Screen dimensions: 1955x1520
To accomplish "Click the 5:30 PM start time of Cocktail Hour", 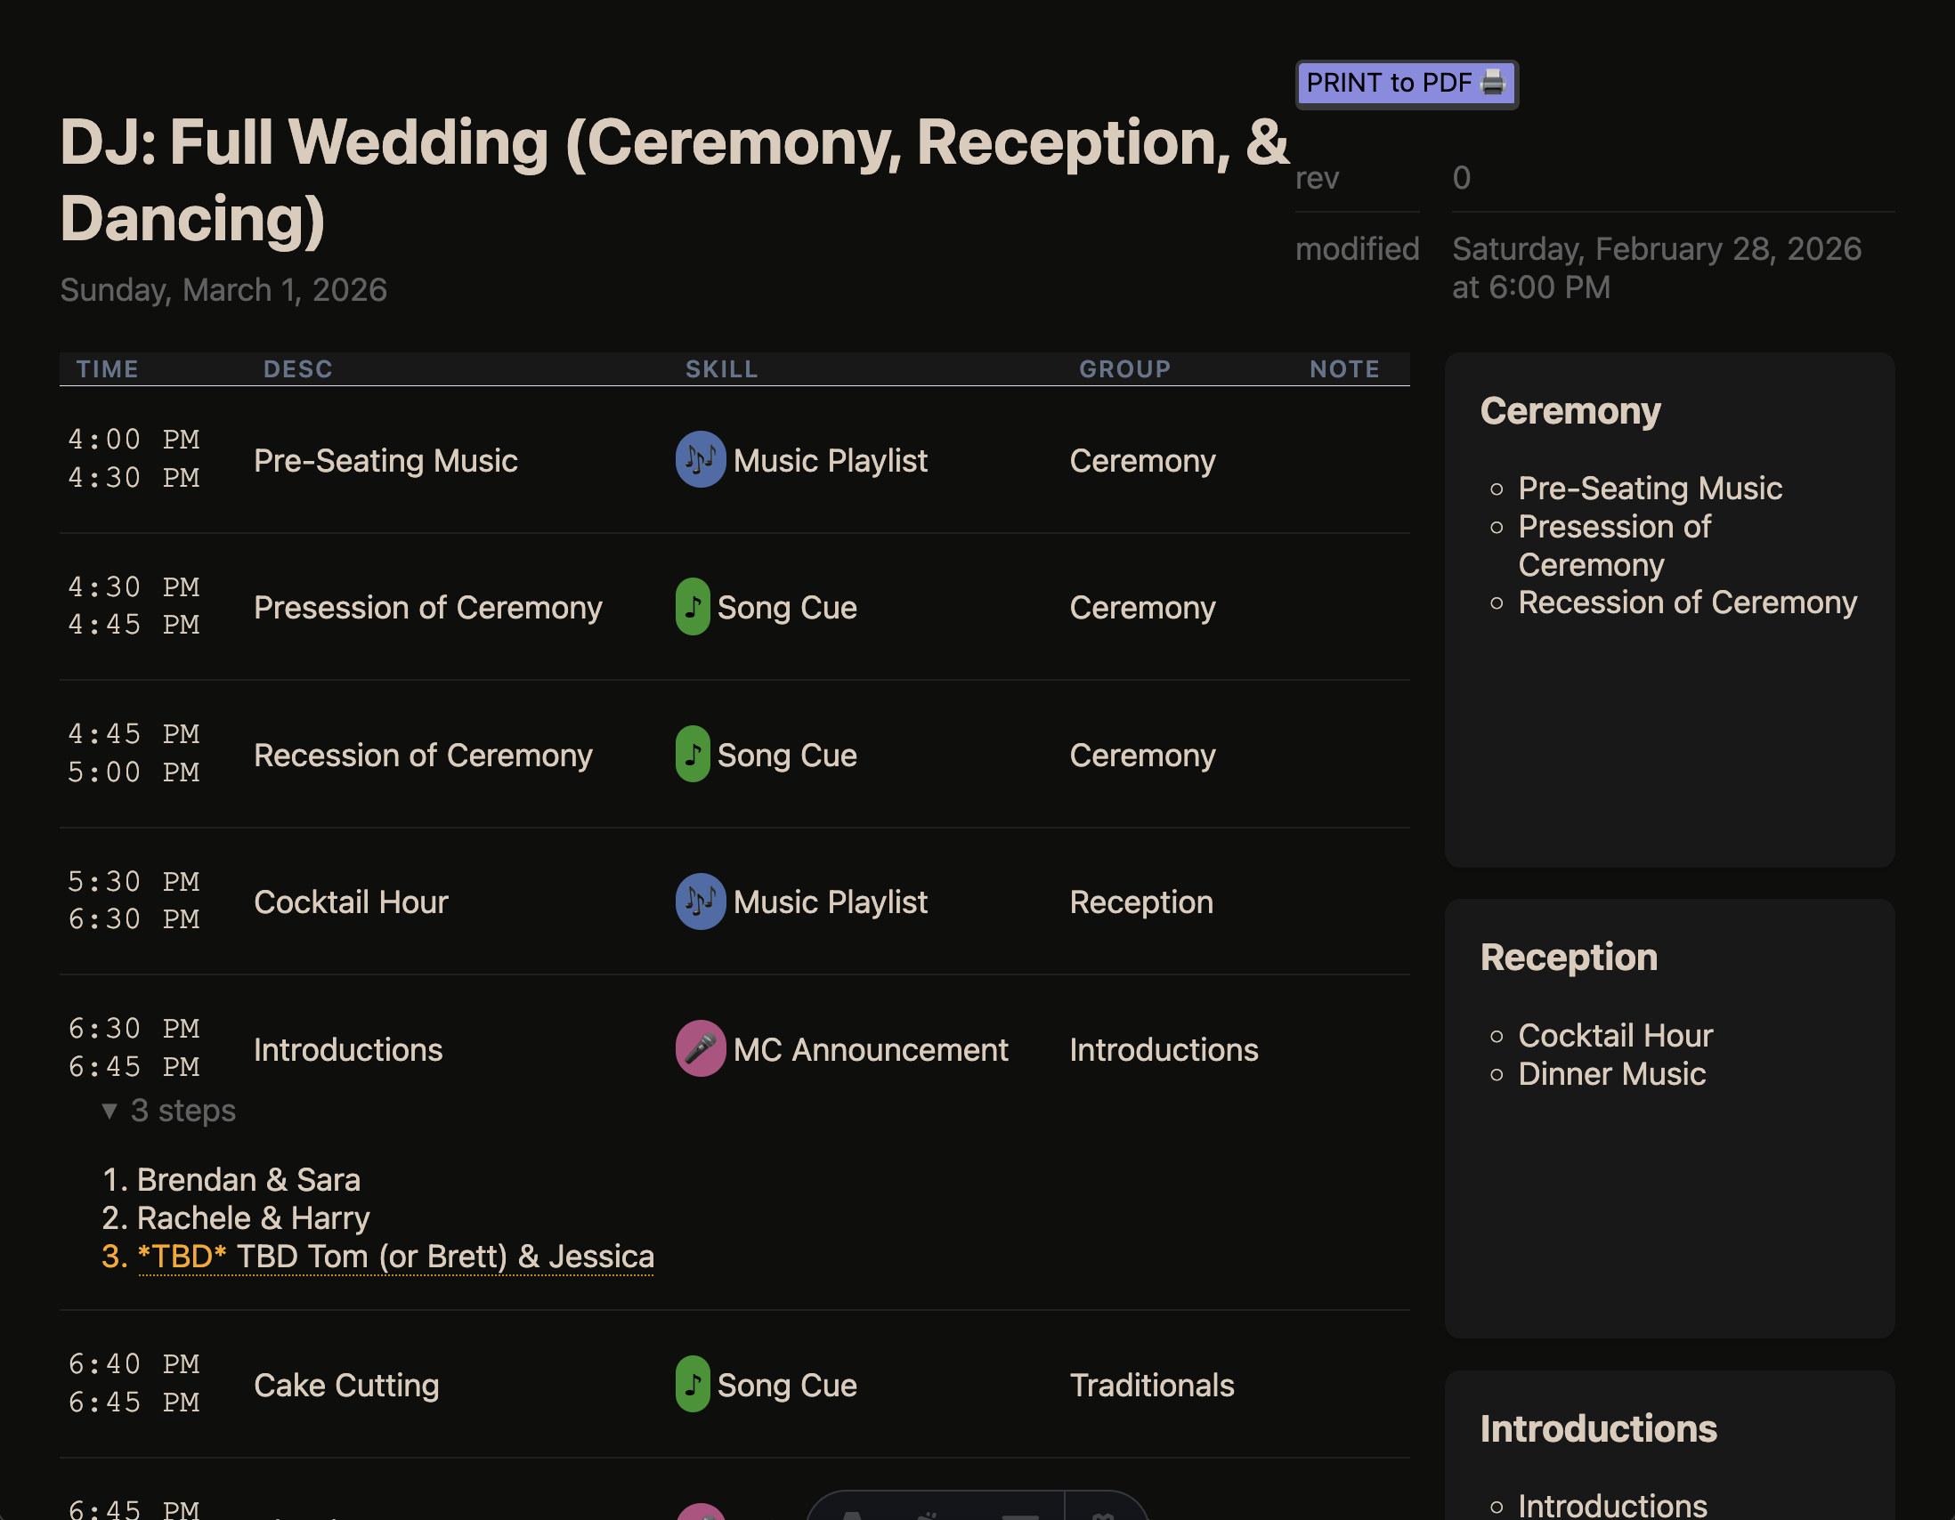I will [134, 881].
